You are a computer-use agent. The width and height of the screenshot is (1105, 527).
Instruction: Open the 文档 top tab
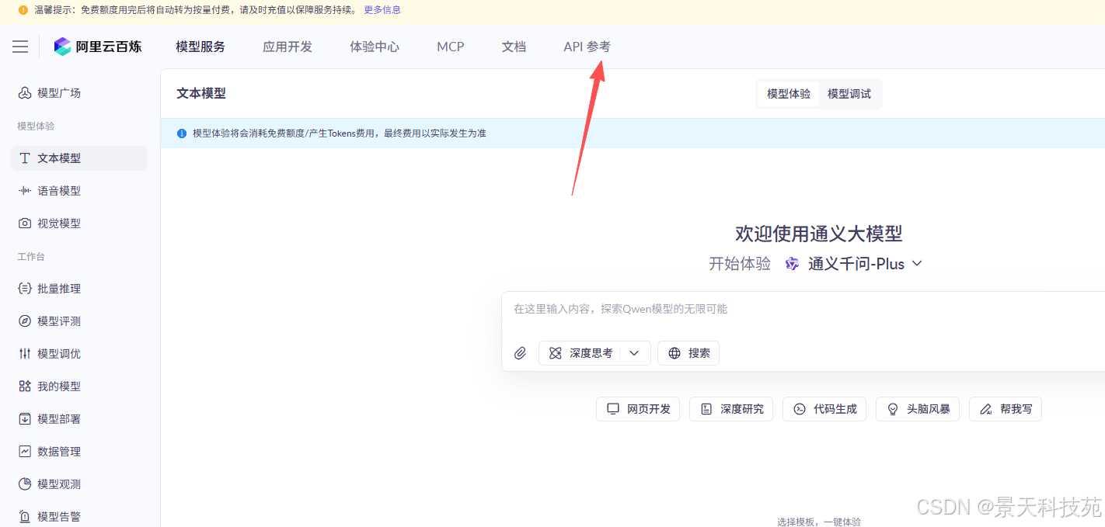[514, 47]
